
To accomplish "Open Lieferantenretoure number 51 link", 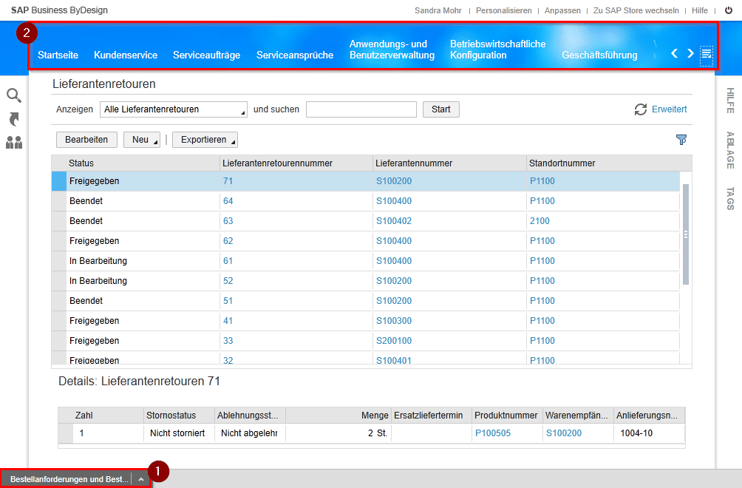I will point(228,300).
